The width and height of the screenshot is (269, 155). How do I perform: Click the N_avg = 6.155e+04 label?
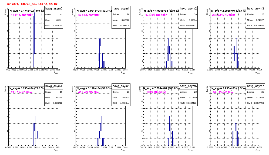[26, 88]
